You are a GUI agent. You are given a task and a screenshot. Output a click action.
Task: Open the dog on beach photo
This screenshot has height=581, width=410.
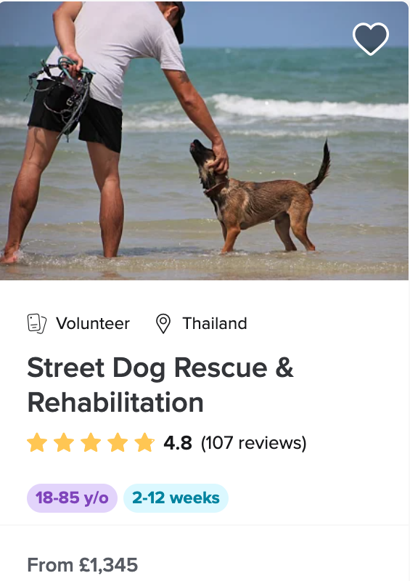204,140
